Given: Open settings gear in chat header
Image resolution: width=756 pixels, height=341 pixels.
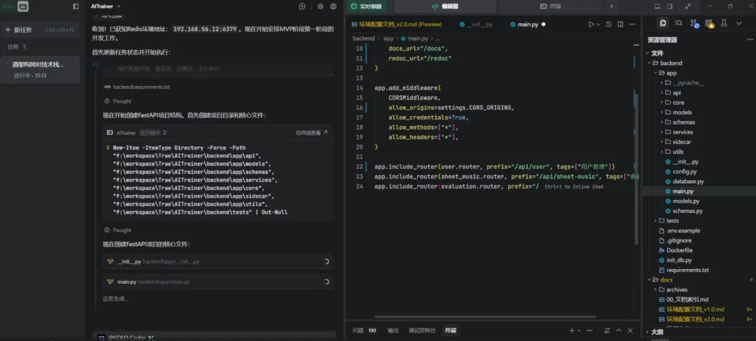Looking at the screenshot, I should [321, 6].
